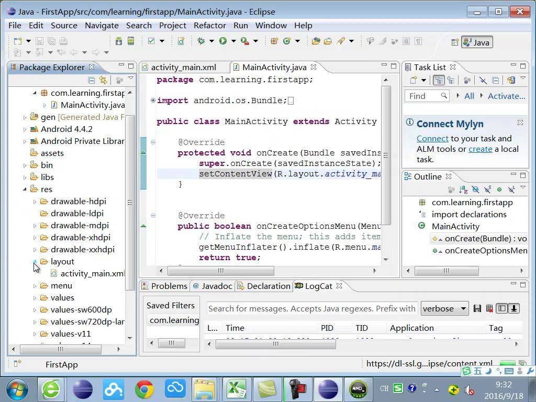This screenshot has width=536, height=402.
Task: Switch to the Declaration tab
Action: (264, 286)
